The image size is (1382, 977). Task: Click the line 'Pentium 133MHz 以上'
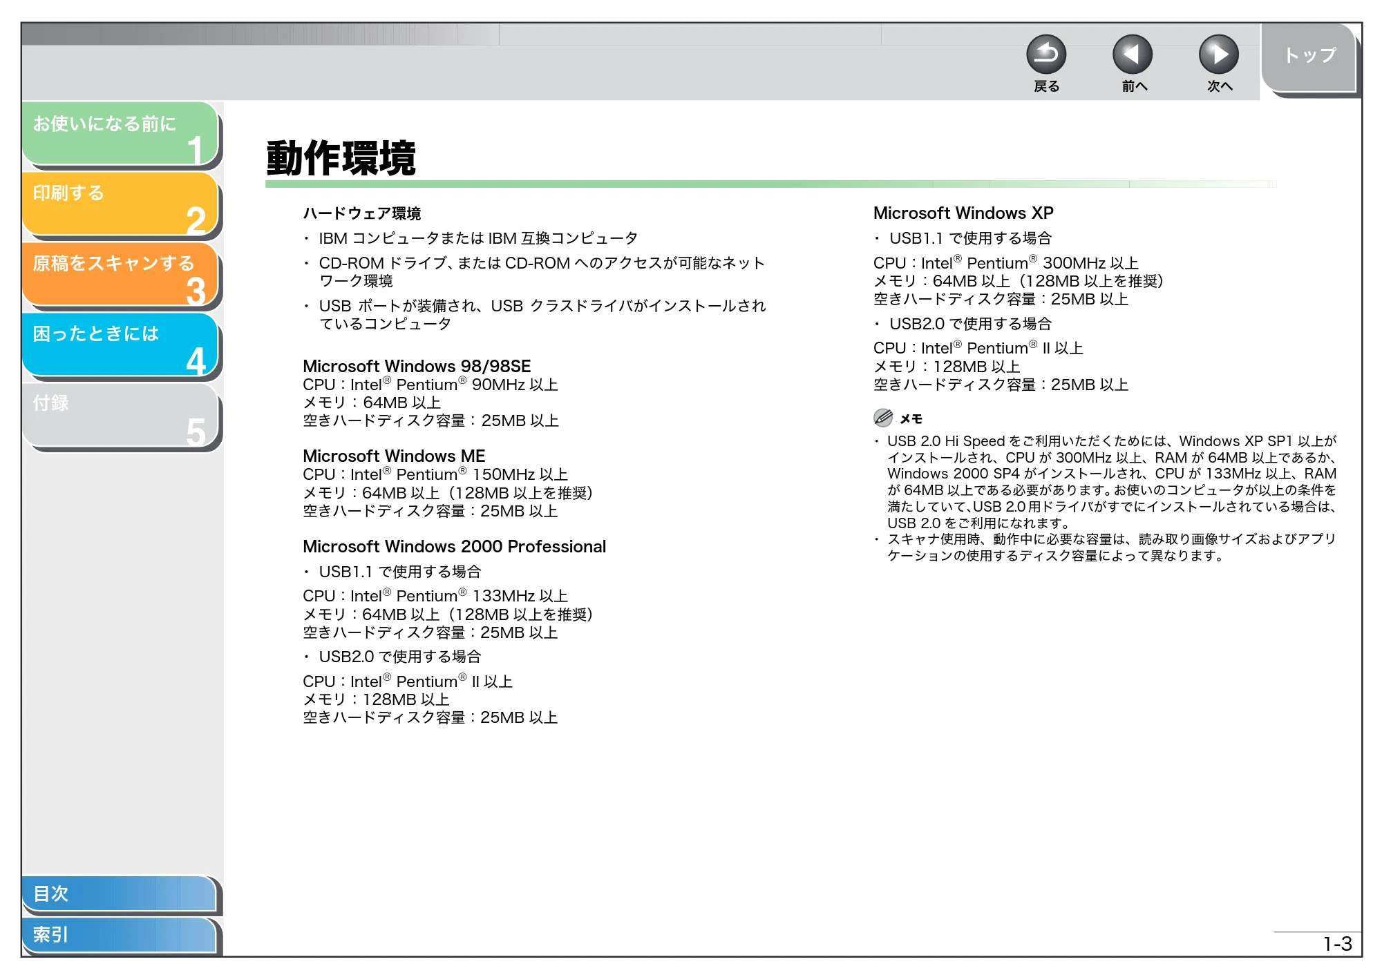435,596
